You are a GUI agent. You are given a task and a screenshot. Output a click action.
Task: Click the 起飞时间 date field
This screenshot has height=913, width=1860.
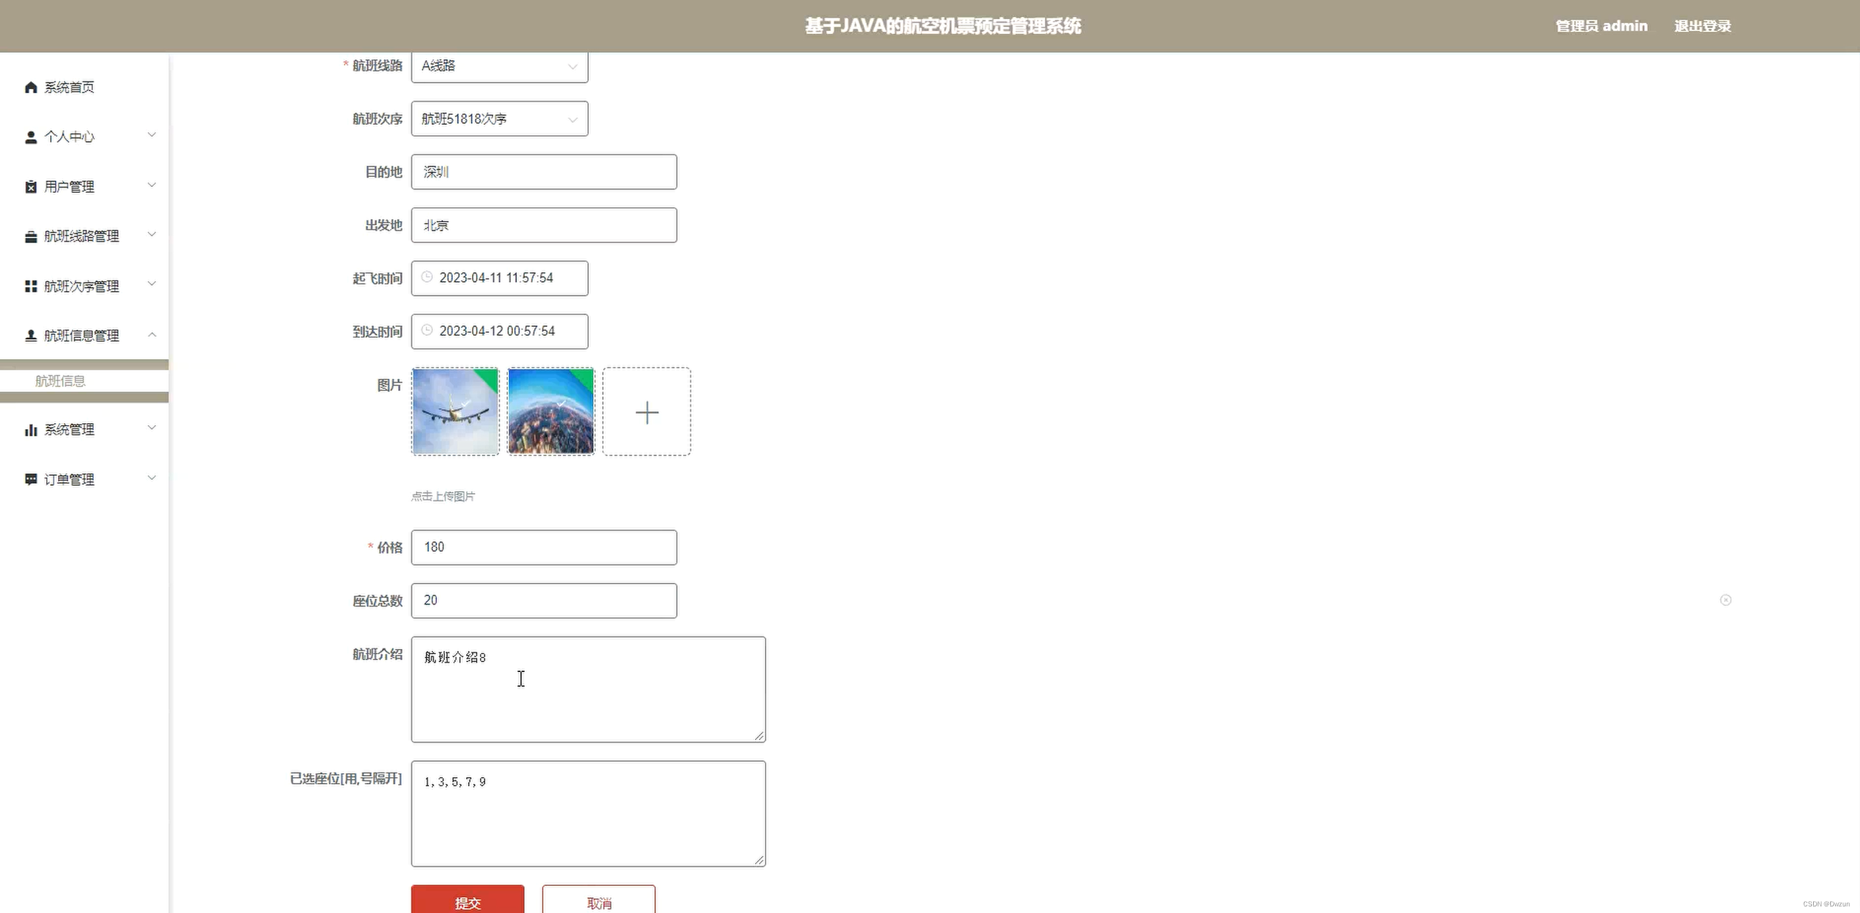(x=500, y=278)
